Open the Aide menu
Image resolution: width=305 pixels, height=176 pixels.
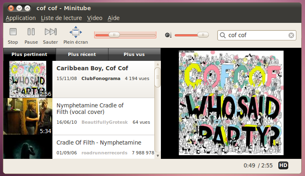coord(113,18)
